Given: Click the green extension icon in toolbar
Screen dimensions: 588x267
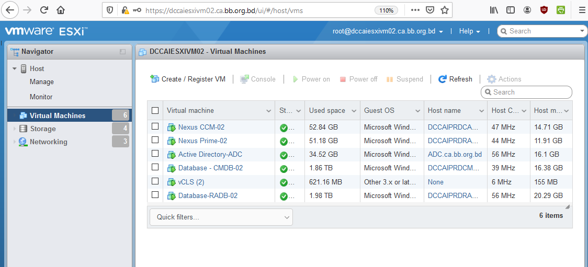Looking at the screenshot, I should (561, 10).
